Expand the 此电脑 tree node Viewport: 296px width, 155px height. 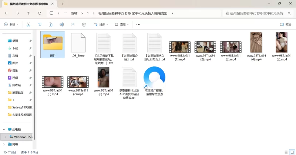4,130
